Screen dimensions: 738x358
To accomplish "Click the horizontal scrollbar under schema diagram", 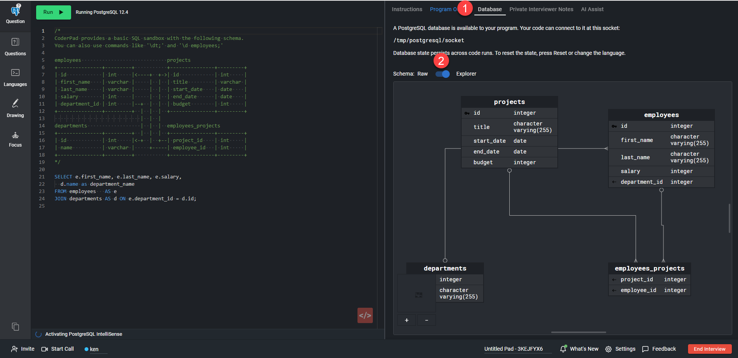I will coord(578,332).
